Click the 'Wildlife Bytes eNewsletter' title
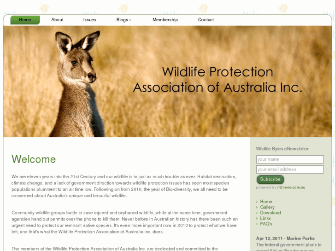Image resolution: width=335 pixels, height=251 pixels. click(x=282, y=149)
